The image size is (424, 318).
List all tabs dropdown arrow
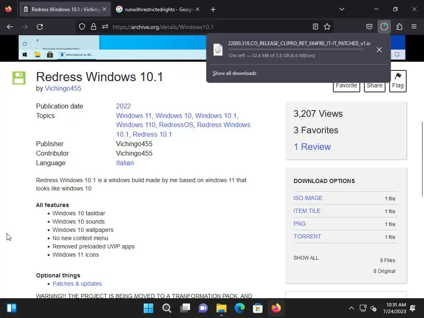pos(342,10)
